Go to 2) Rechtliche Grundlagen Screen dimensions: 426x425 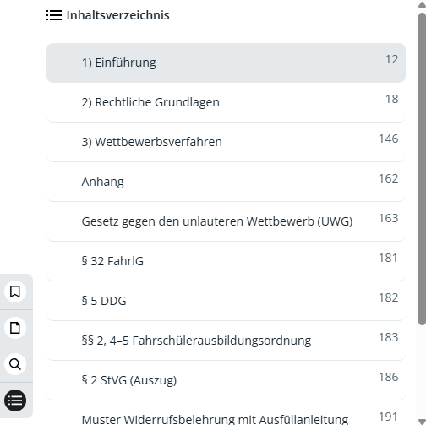point(226,102)
